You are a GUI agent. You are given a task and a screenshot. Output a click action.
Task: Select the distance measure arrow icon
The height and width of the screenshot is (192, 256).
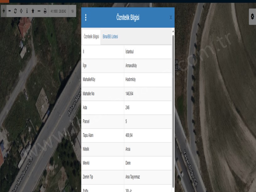coord(39,11)
